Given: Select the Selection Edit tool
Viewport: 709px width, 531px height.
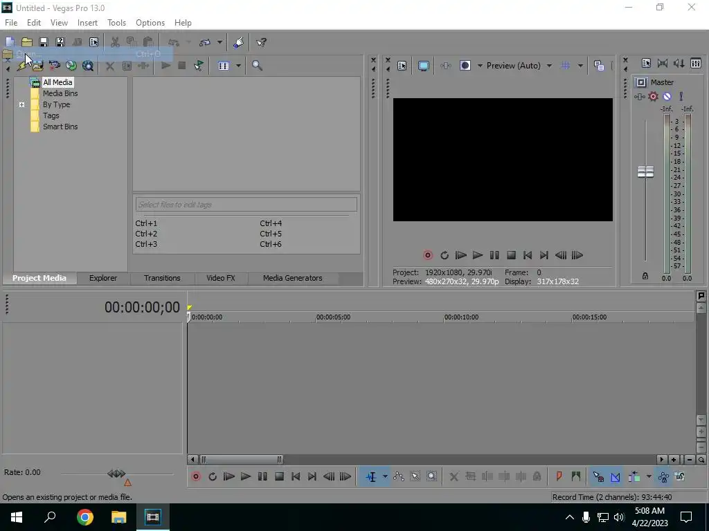Looking at the screenshot, I should click(x=415, y=477).
